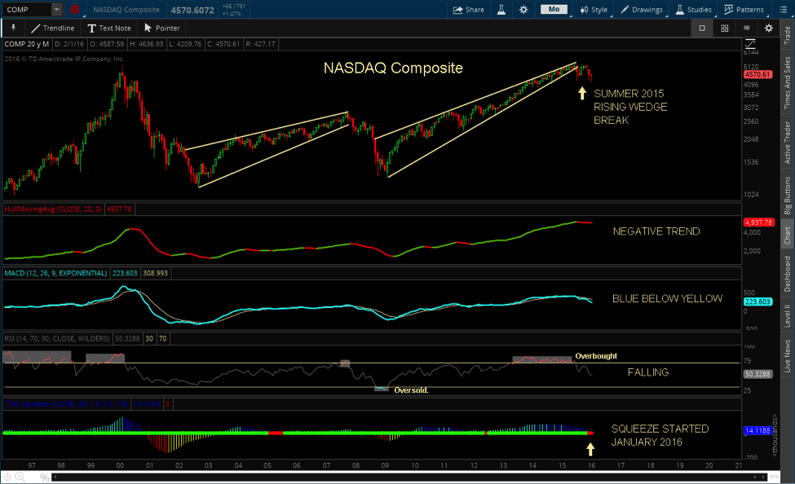
Task: Click the expand arrows icon at bottom right
Action: click(x=774, y=477)
